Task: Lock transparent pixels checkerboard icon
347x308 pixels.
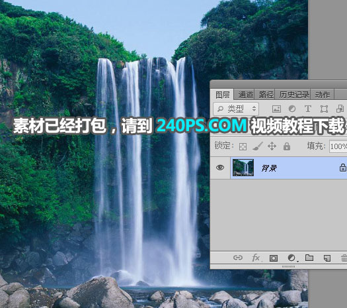Action: point(243,146)
